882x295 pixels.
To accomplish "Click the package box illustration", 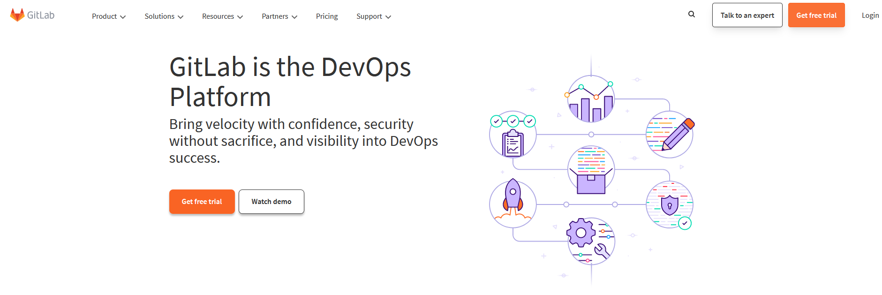I will click(x=591, y=170).
